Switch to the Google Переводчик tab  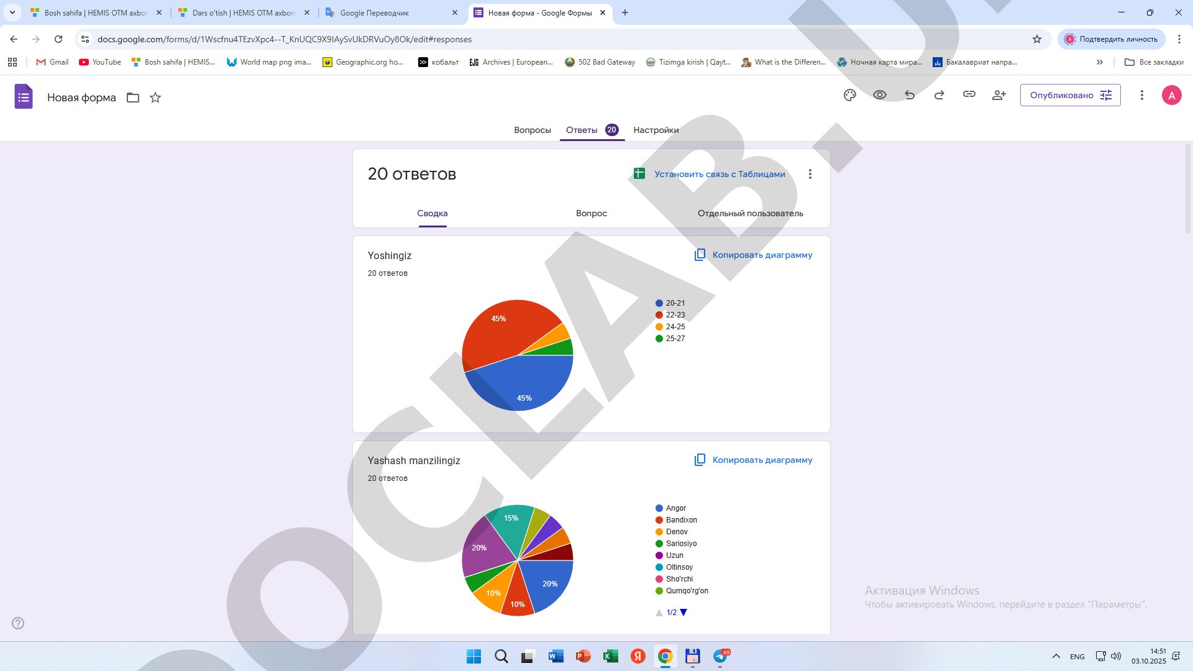(x=392, y=12)
